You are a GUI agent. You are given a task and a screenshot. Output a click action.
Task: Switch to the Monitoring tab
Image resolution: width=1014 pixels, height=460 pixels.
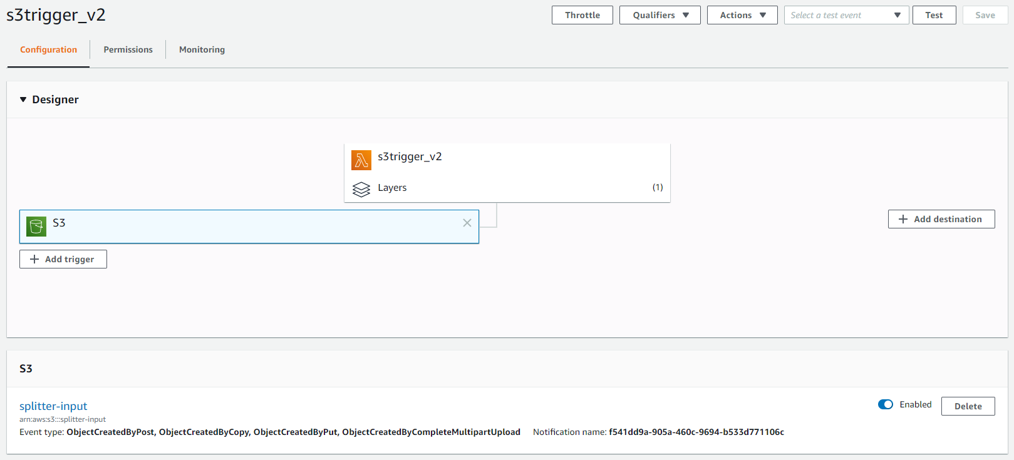pos(202,49)
